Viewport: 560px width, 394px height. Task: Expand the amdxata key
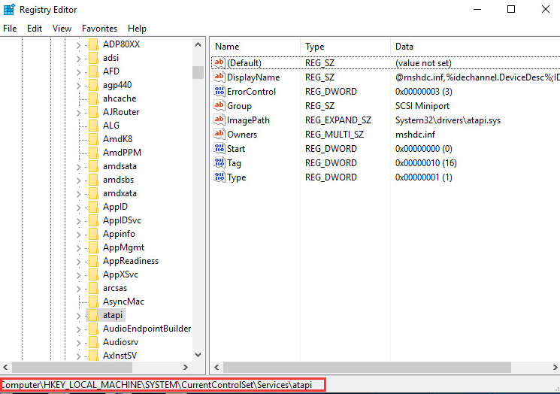pos(79,194)
